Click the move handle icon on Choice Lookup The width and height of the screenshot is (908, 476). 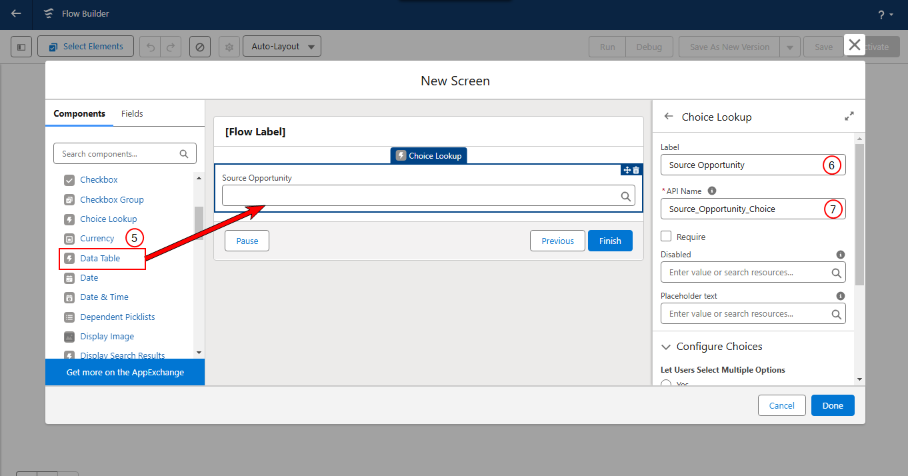[627, 170]
